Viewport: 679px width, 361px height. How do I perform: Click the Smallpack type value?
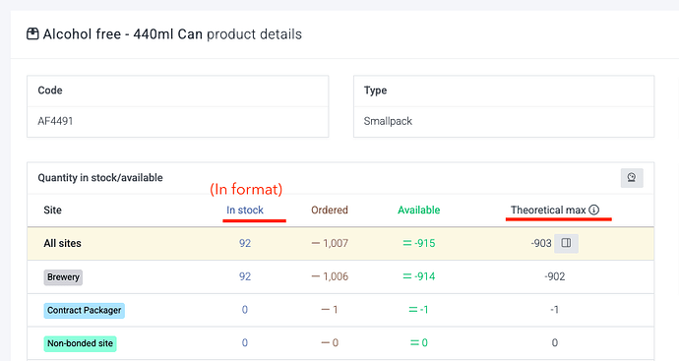[388, 121]
